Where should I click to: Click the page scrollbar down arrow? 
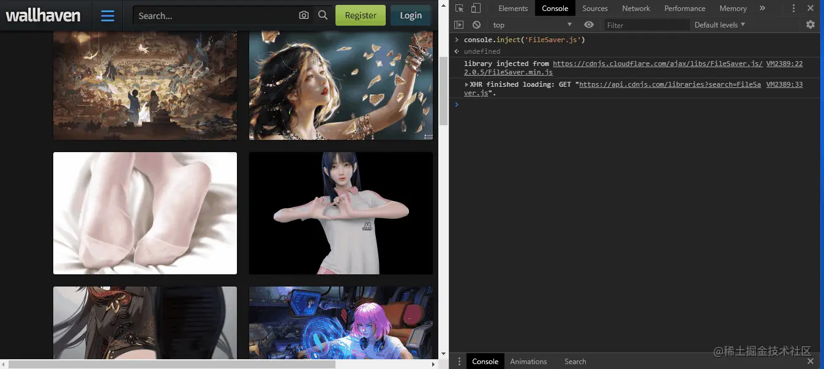coord(443,354)
